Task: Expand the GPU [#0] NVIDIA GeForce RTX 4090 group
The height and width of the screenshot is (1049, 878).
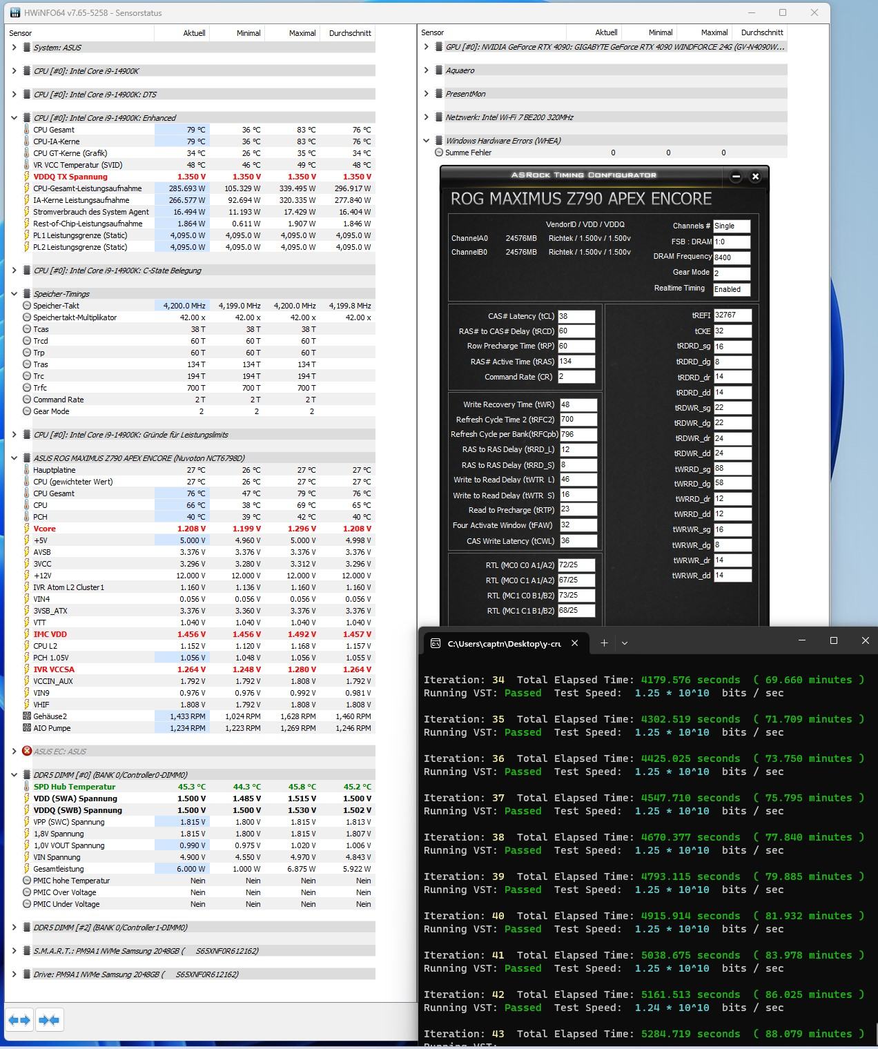Action: point(426,47)
